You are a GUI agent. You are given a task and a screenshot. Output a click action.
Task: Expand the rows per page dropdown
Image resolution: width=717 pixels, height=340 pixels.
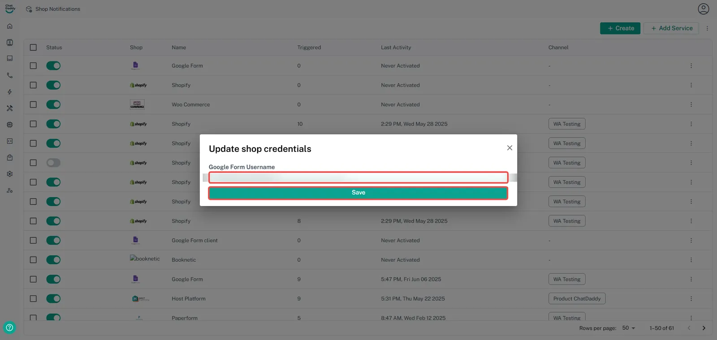628,328
